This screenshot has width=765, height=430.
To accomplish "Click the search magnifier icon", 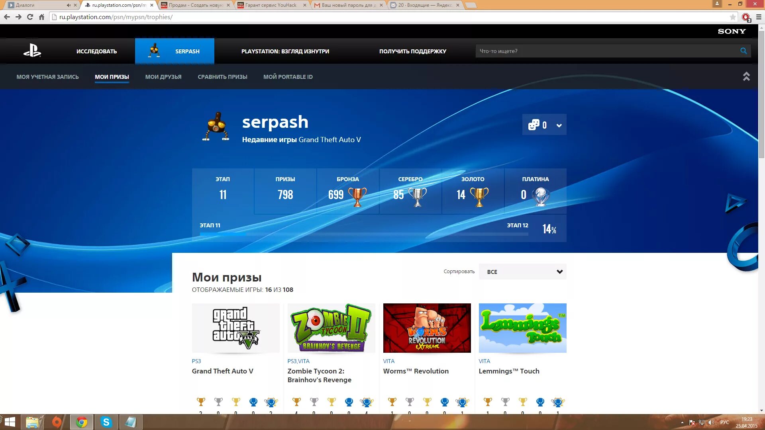I will (743, 51).
